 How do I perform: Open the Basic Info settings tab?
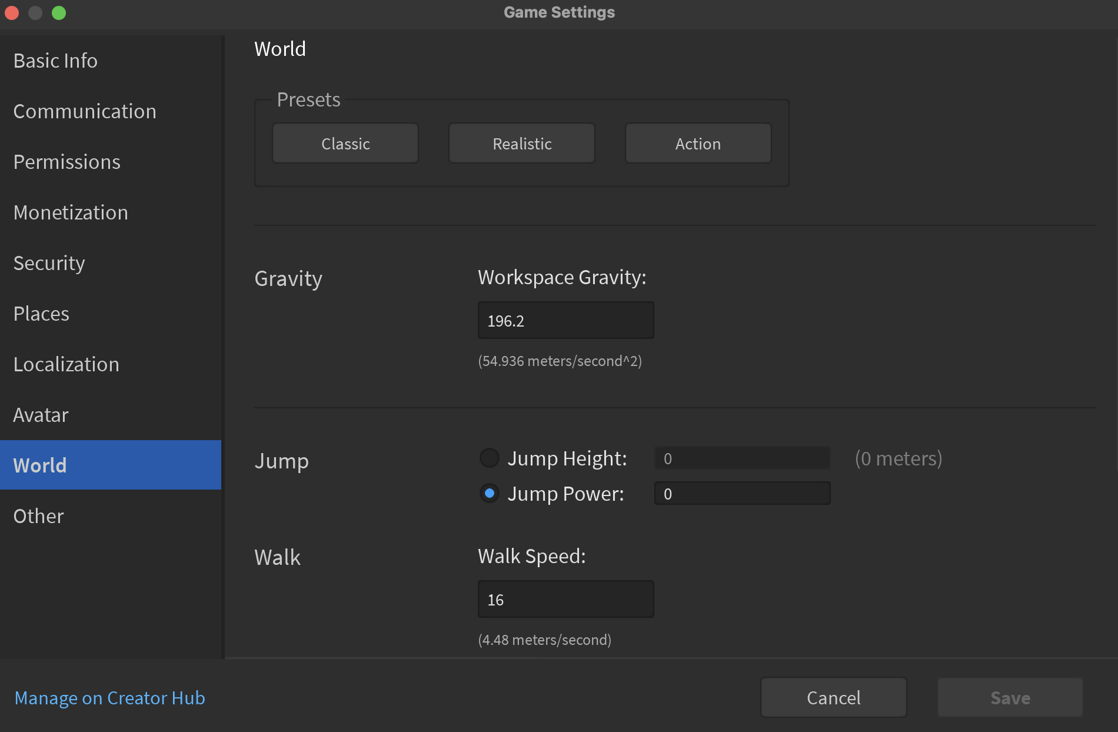tap(55, 61)
